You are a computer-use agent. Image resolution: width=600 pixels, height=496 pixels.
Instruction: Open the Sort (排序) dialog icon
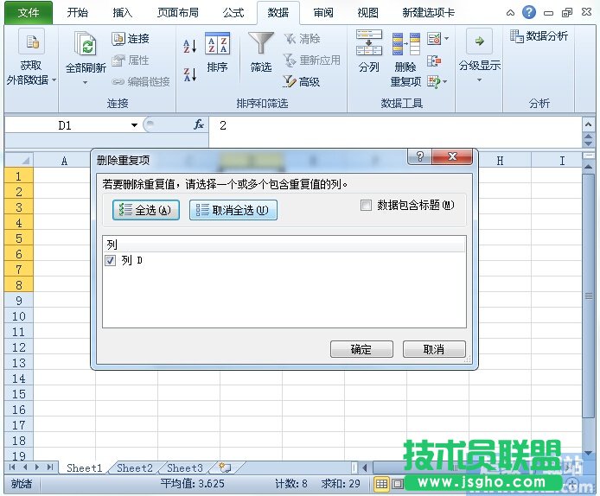pyautogui.click(x=217, y=46)
